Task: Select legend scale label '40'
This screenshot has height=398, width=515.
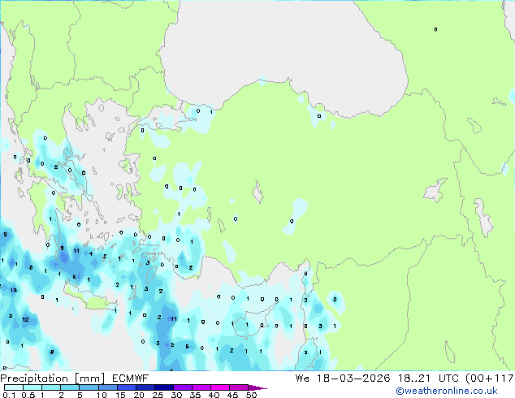Action: (x=214, y=395)
